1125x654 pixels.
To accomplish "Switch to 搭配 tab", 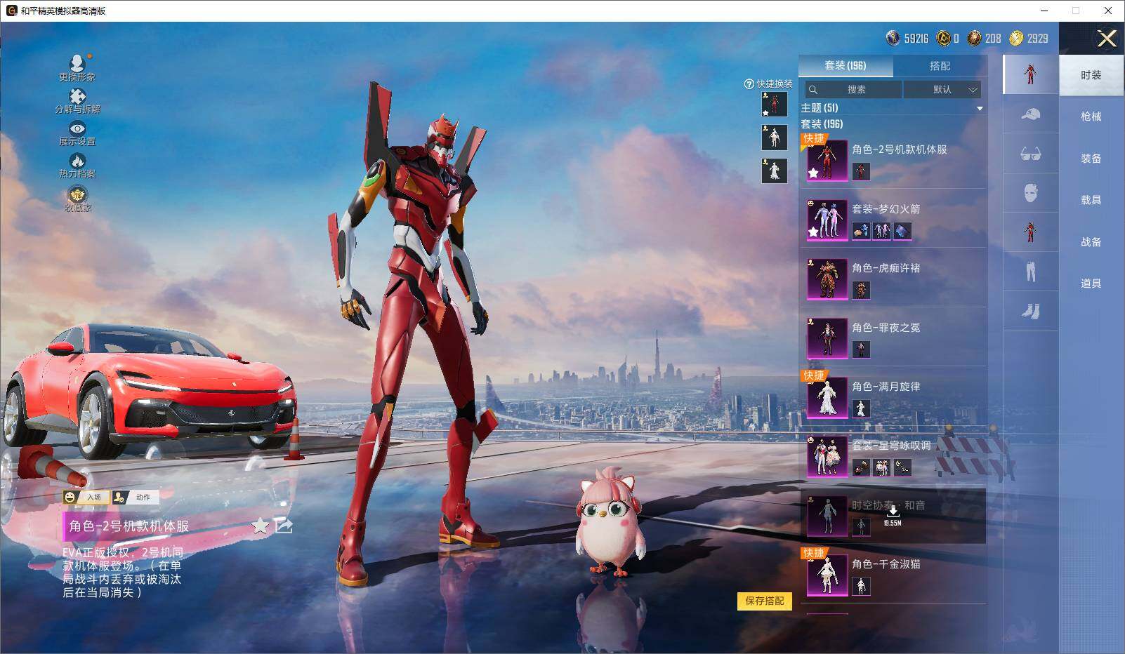I will pyautogui.click(x=940, y=65).
